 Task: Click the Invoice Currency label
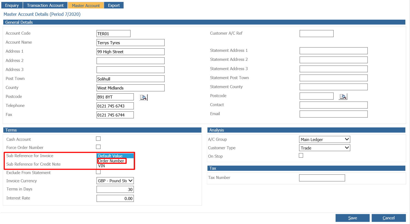pyautogui.click(x=22, y=181)
